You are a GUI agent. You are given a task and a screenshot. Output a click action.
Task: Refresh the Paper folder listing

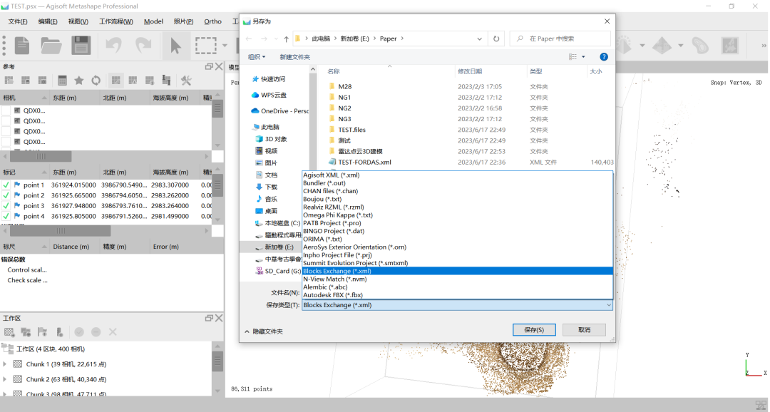[496, 38]
